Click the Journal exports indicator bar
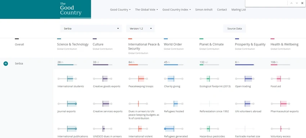This screenshot has width=306, height=138. click(67, 104)
